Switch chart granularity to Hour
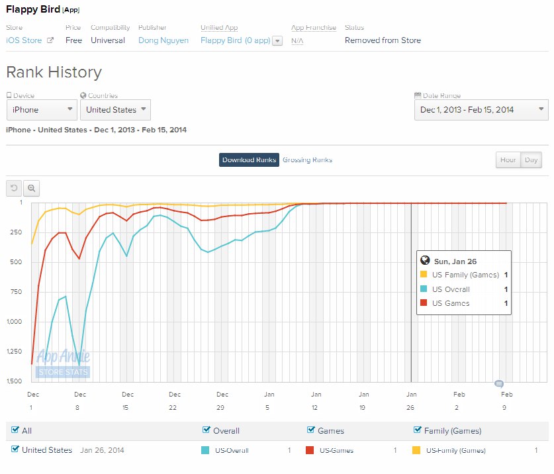 (508, 160)
